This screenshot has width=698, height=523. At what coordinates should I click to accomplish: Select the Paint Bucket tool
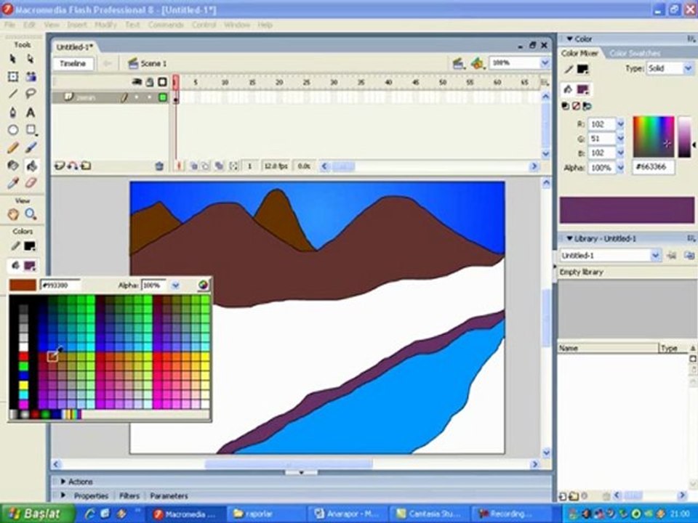[x=31, y=166]
